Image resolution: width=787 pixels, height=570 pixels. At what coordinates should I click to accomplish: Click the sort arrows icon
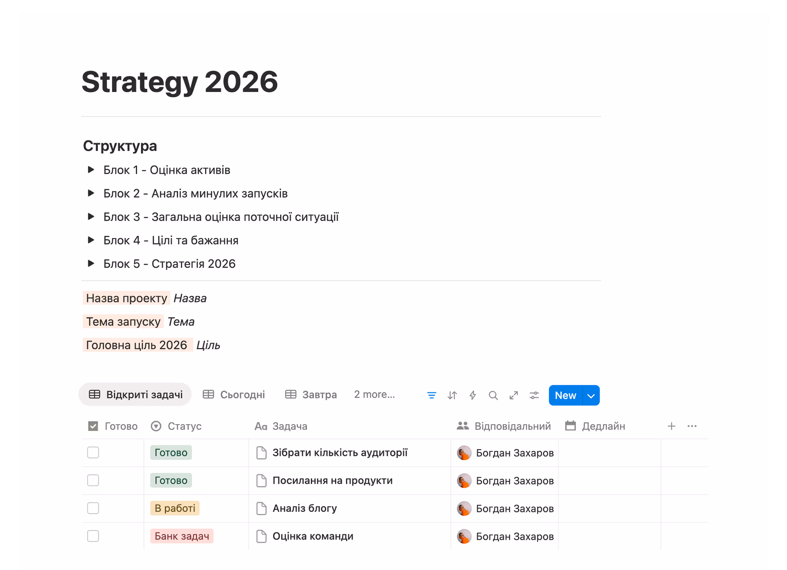coord(452,395)
